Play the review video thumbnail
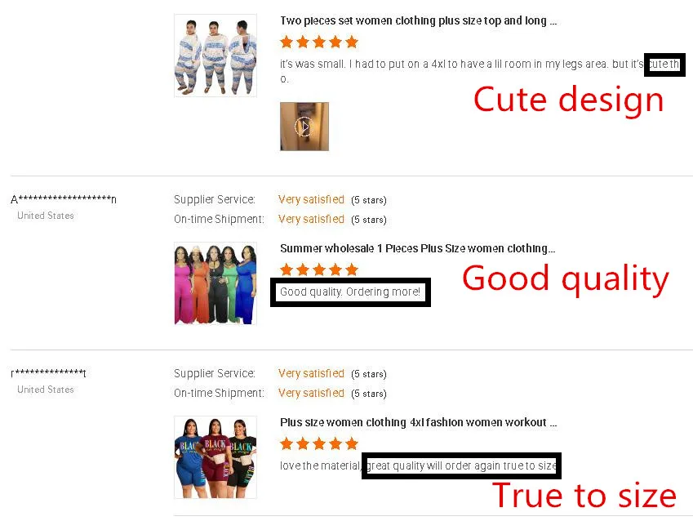 [x=304, y=127]
